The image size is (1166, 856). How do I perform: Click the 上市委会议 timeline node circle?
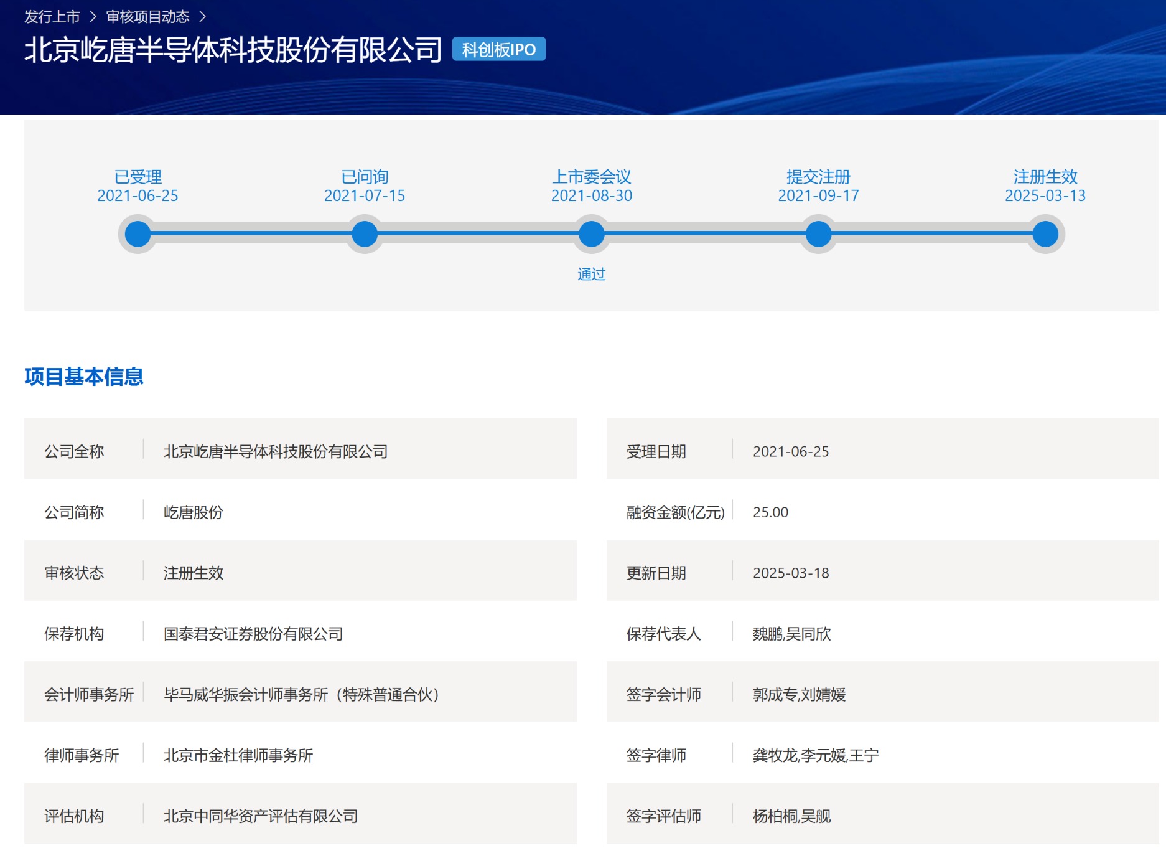pyautogui.click(x=591, y=234)
